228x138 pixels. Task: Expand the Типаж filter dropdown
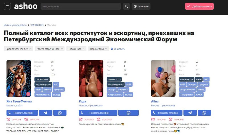pyautogui.click(x=76, y=49)
